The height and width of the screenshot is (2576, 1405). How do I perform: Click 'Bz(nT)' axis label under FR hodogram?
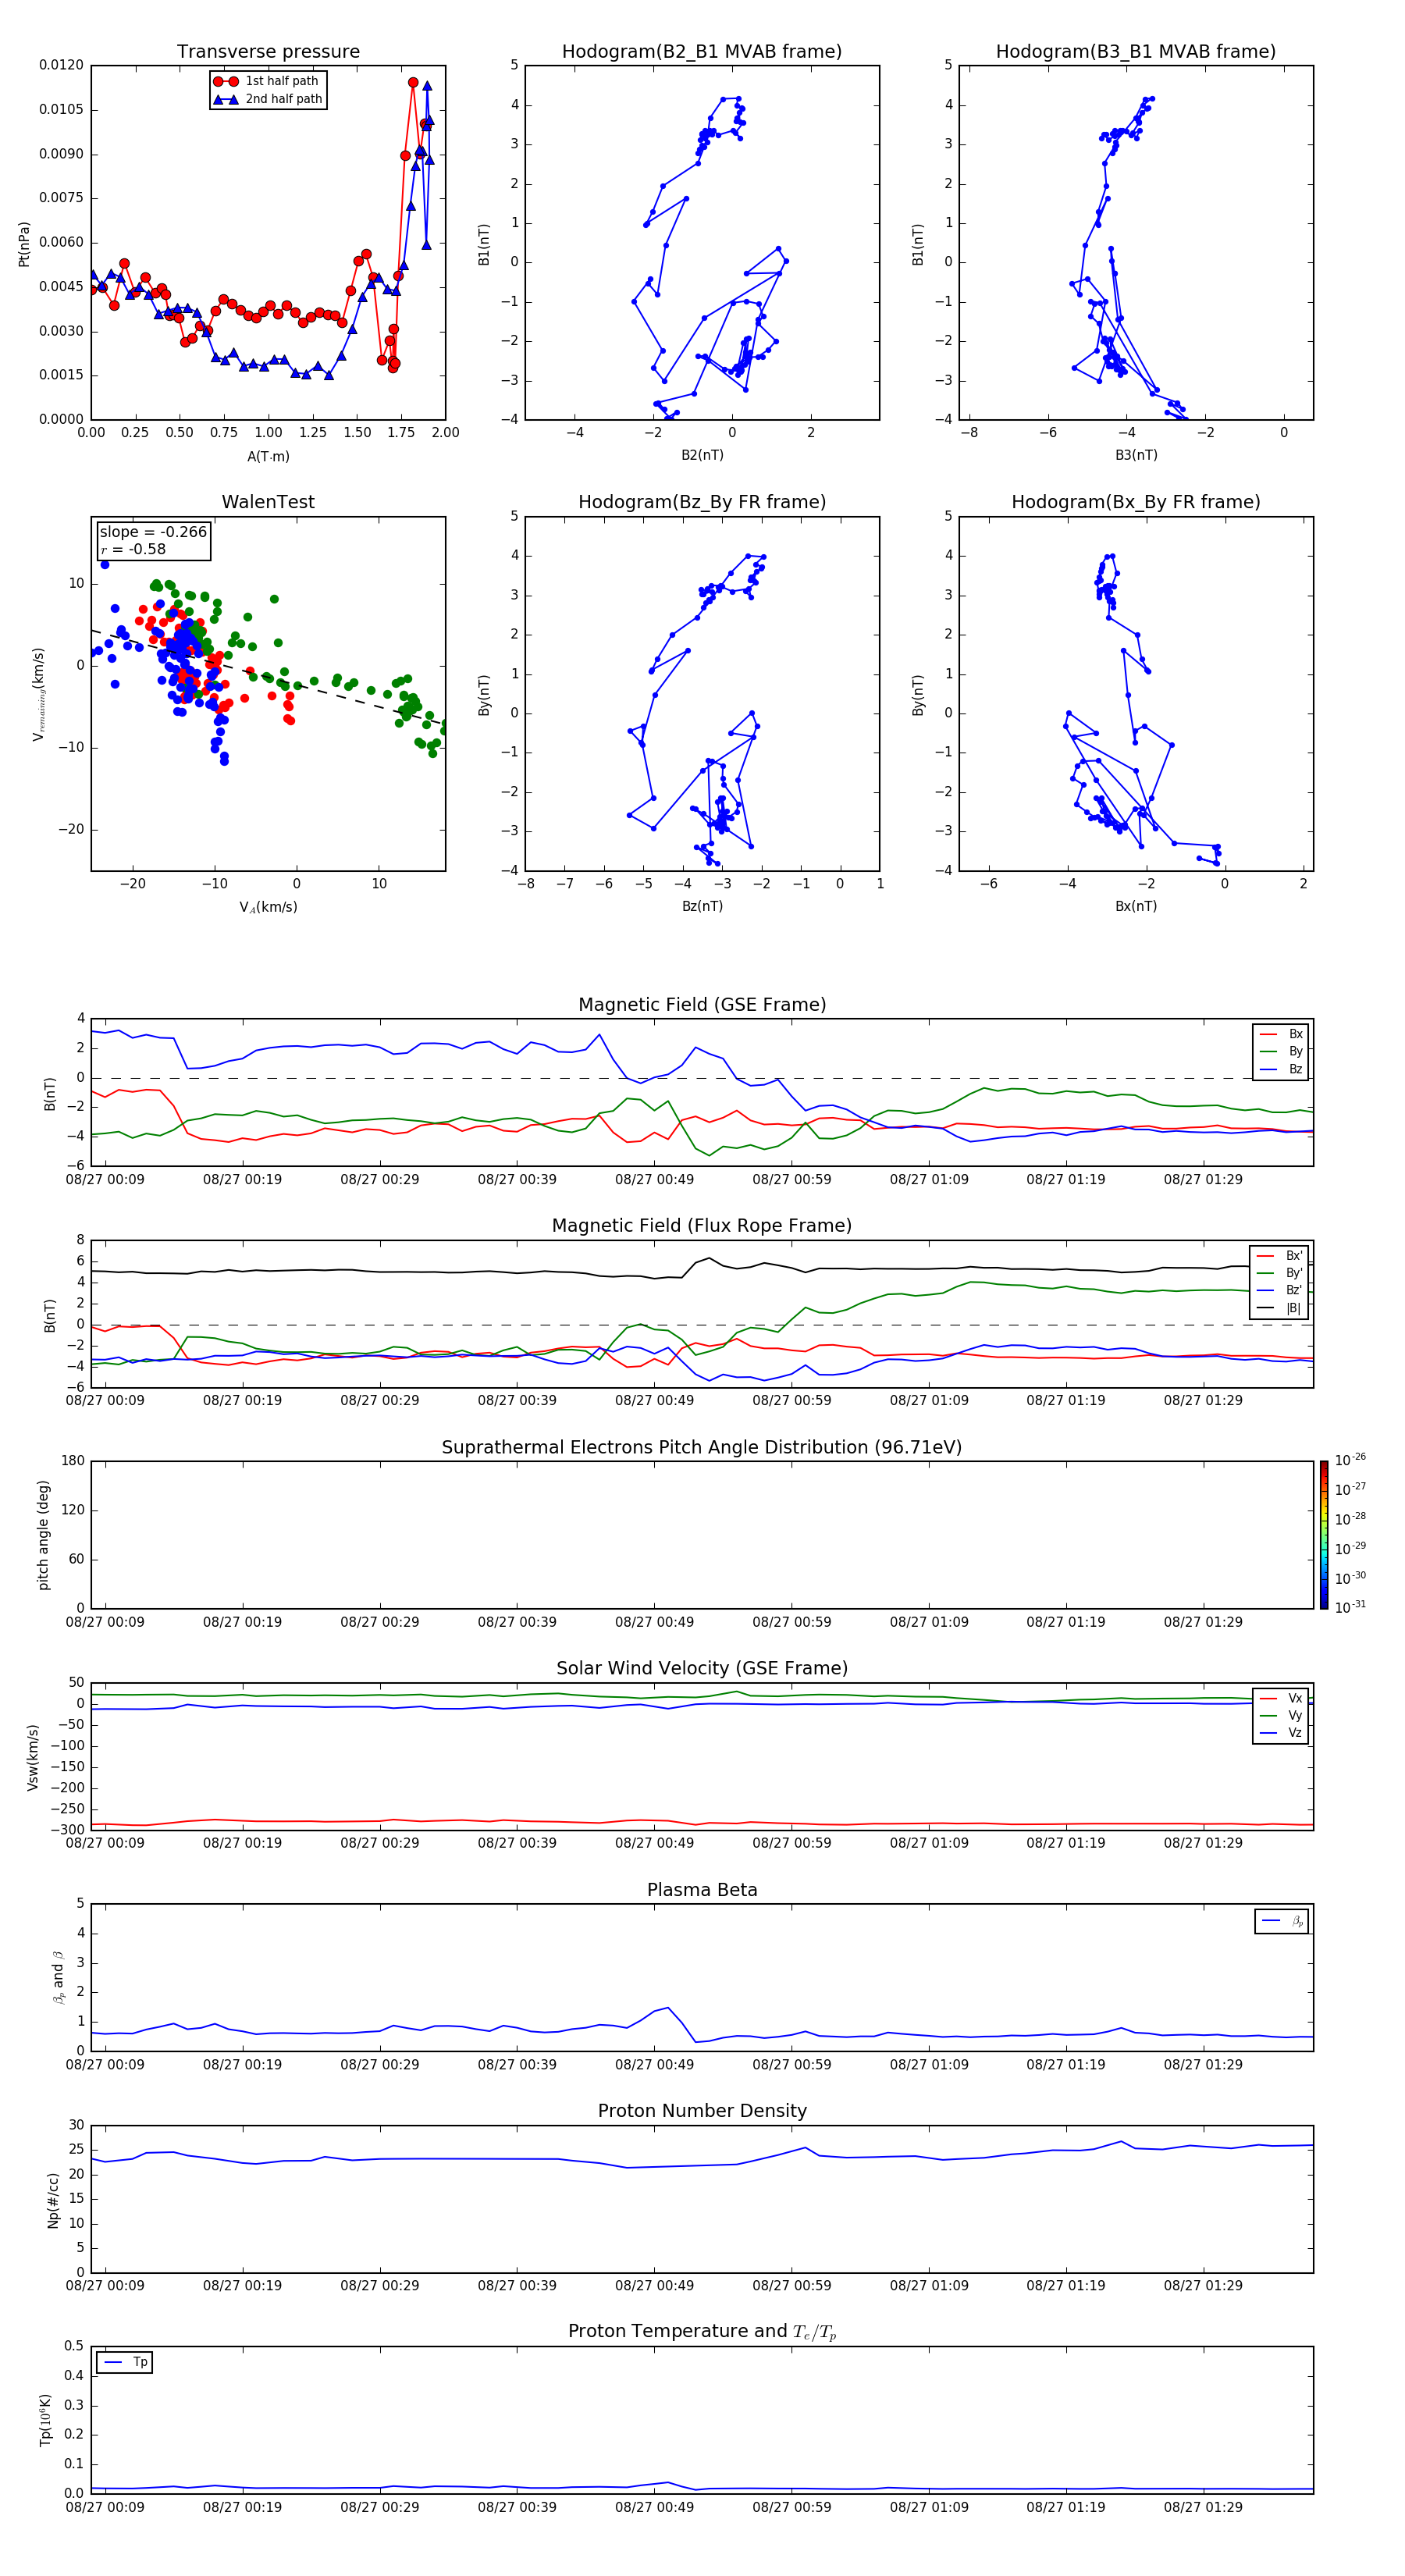point(702,906)
